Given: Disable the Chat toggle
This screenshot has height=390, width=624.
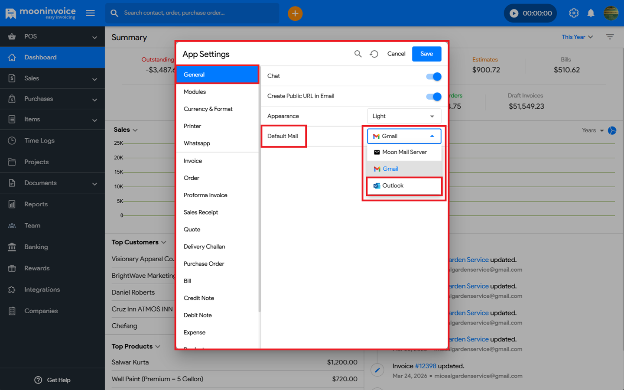Looking at the screenshot, I should [433, 76].
